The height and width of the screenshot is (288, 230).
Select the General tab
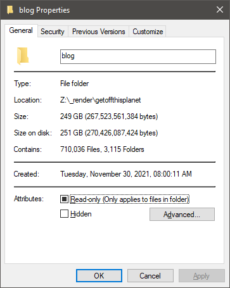point(21,30)
